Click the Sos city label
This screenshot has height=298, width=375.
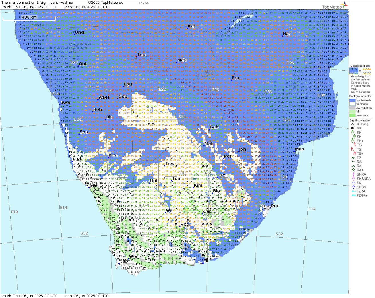(84, 132)
